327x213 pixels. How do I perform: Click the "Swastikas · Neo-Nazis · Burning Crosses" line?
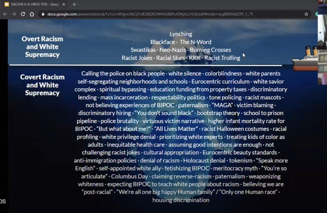tap(181, 50)
